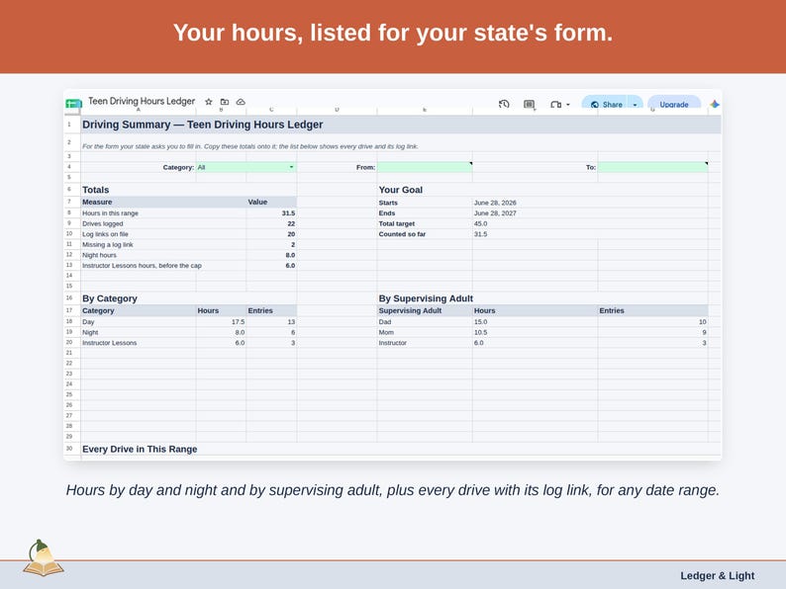The width and height of the screenshot is (786, 589).
Task: Click the Ledger & Light book logo
Action: tap(44, 558)
